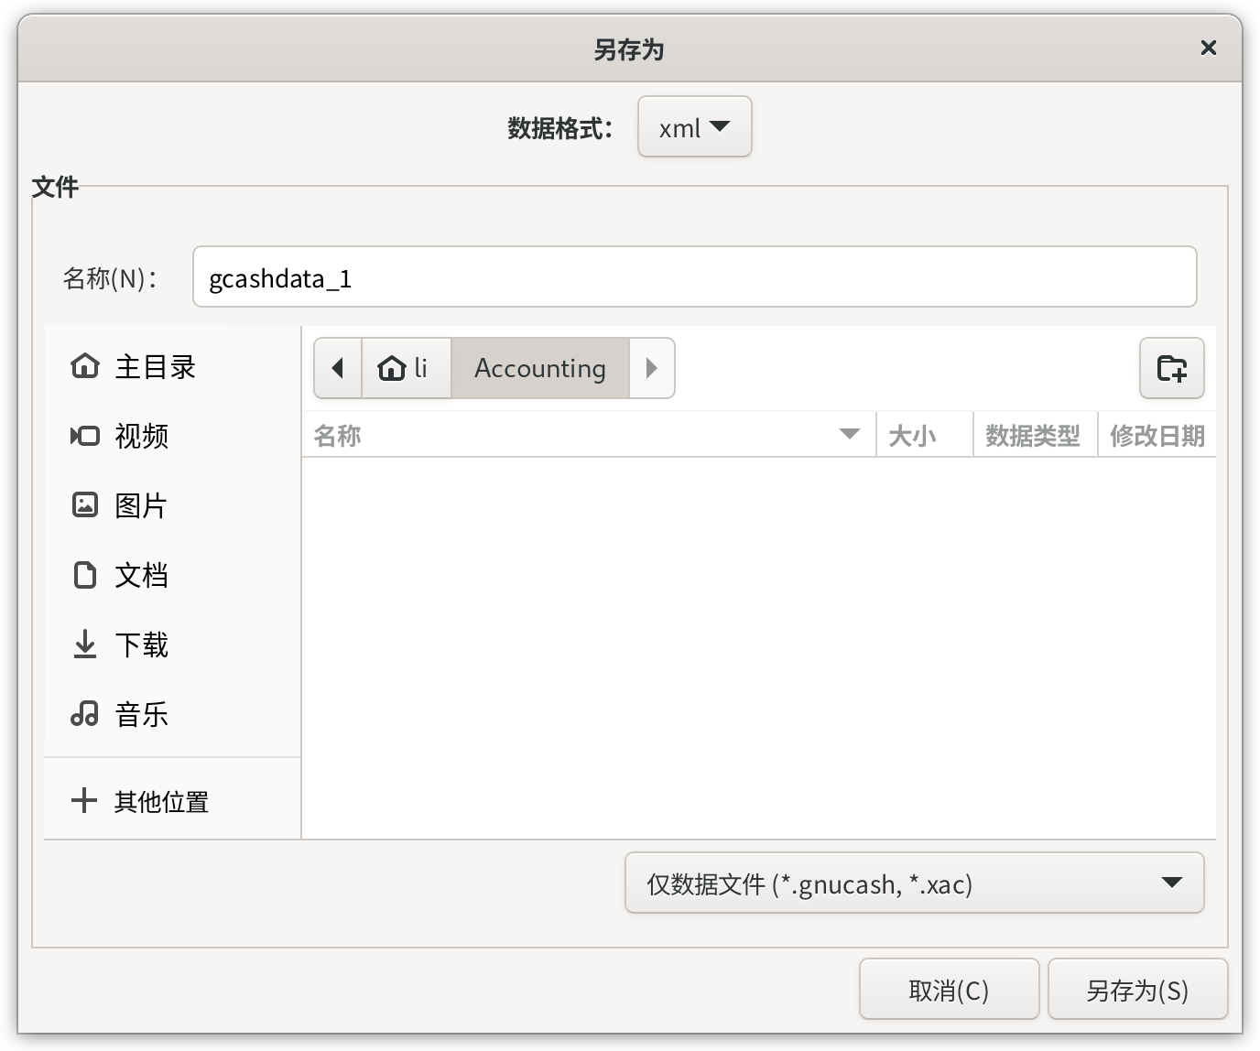This screenshot has height=1051, width=1260.
Task: Click the 取消(C) cancel button
Action: 949,990
